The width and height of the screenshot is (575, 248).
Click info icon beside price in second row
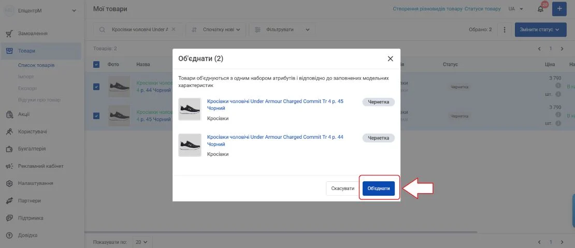[558, 115]
